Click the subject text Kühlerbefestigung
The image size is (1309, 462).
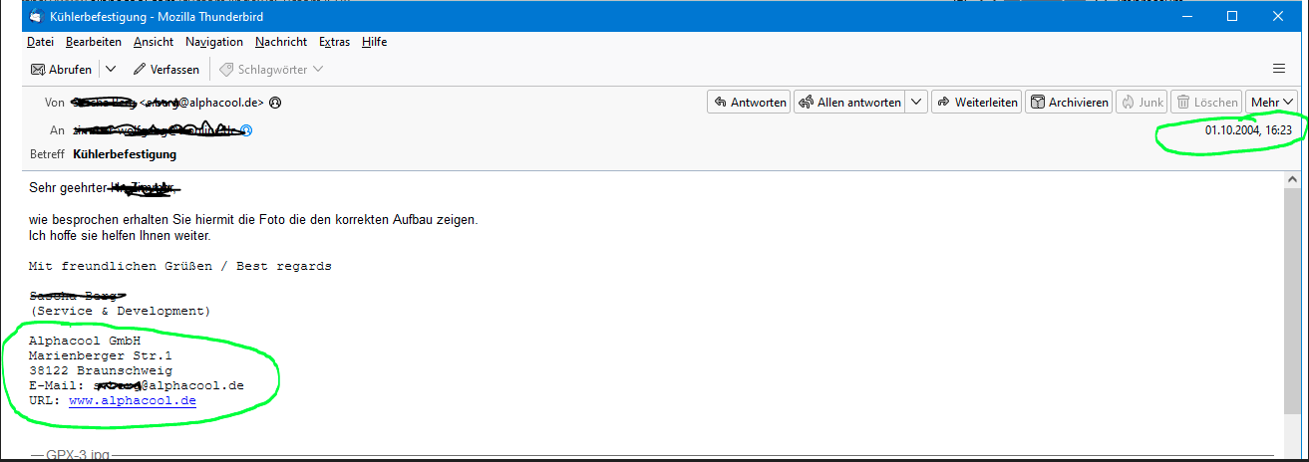[125, 154]
